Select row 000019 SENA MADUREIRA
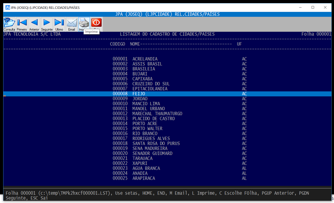334x203 pixels. click(x=167, y=148)
